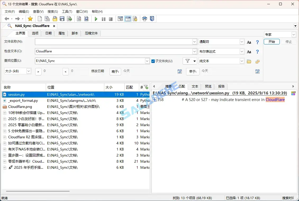Pause the search with pause icon
The height and width of the screenshot is (201, 299).
[x=103, y=19]
